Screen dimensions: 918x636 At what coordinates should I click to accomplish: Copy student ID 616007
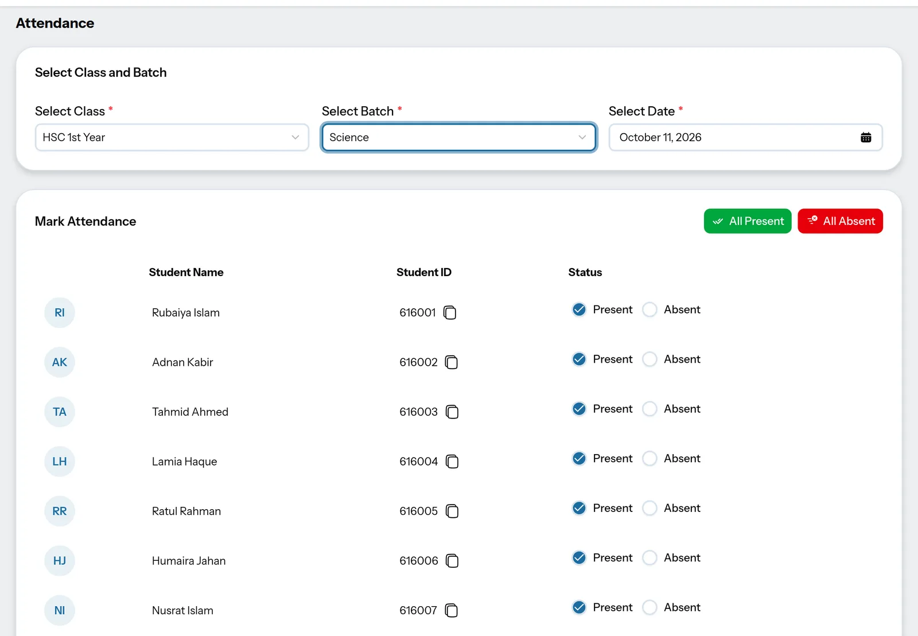point(452,611)
